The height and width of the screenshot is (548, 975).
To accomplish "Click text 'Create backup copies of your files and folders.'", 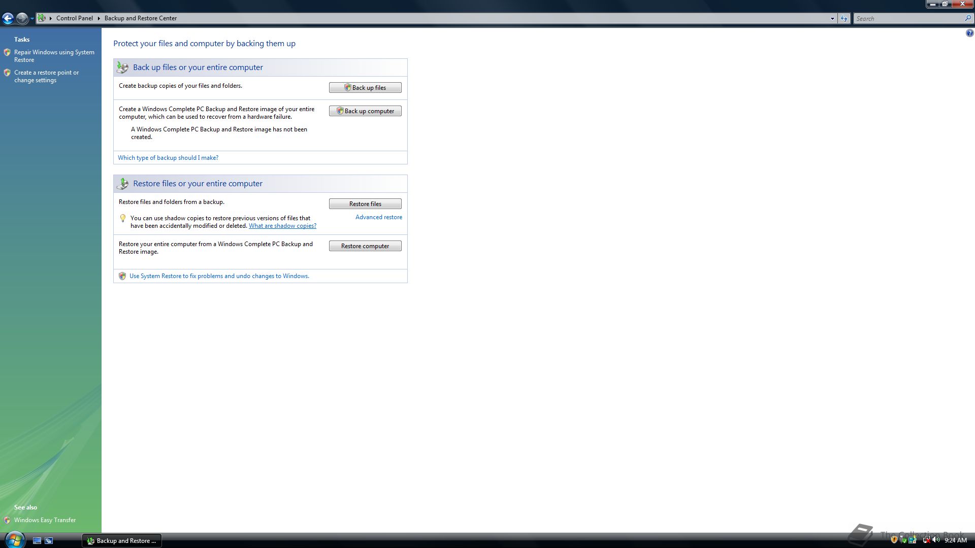I will click(180, 86).
